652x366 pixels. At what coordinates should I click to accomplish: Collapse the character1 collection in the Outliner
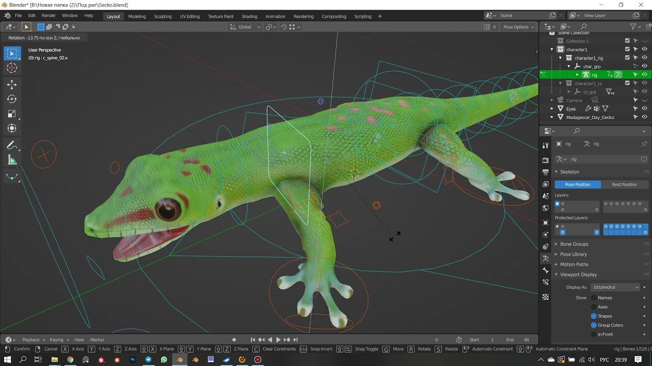[552, 49]
